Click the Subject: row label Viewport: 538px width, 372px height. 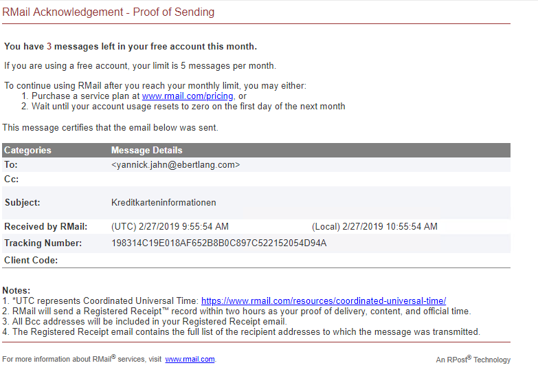click(x=22, y=203)
